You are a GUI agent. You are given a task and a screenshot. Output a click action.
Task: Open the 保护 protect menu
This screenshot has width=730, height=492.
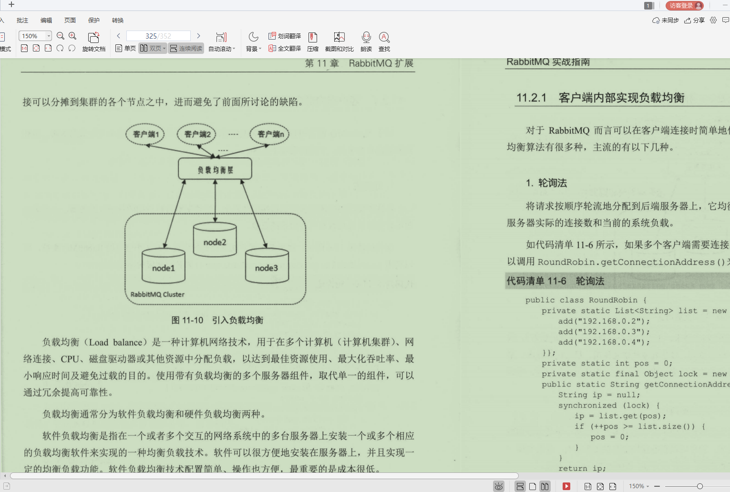[94, 21]
